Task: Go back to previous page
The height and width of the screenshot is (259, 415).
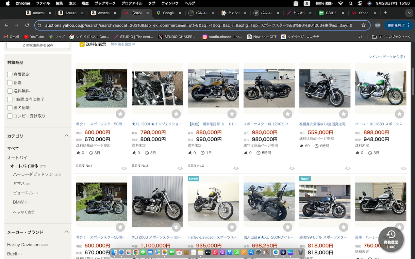Action: [x=6, y=25]
